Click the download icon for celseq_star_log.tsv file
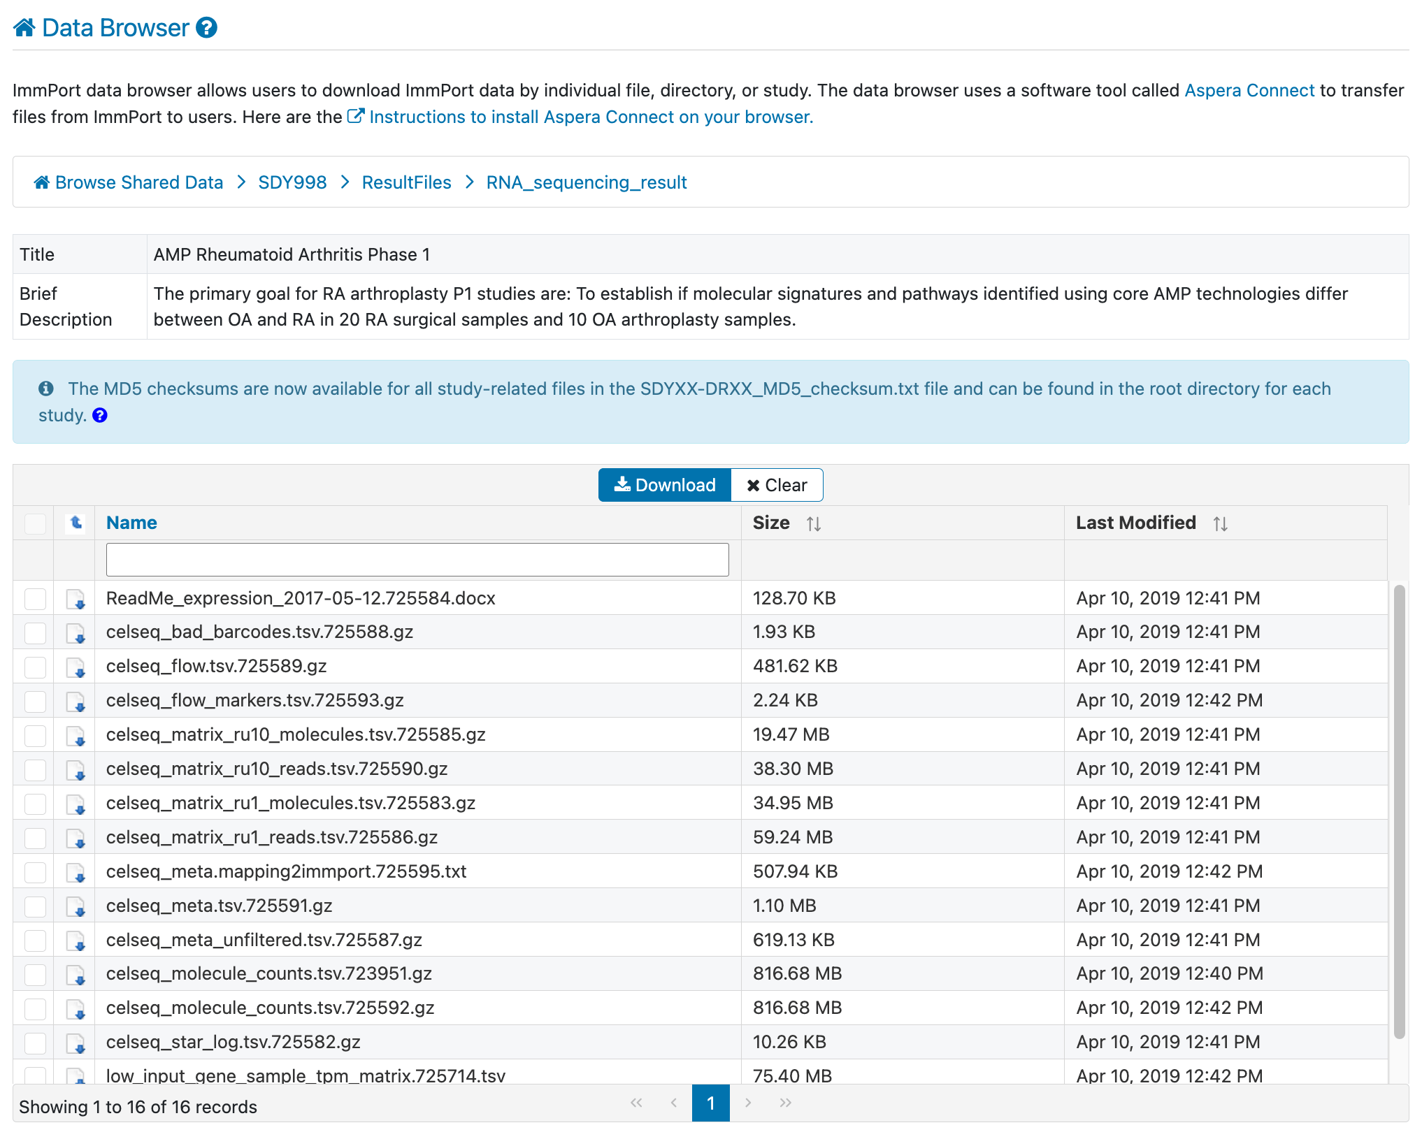 (x=76, y=1043)
